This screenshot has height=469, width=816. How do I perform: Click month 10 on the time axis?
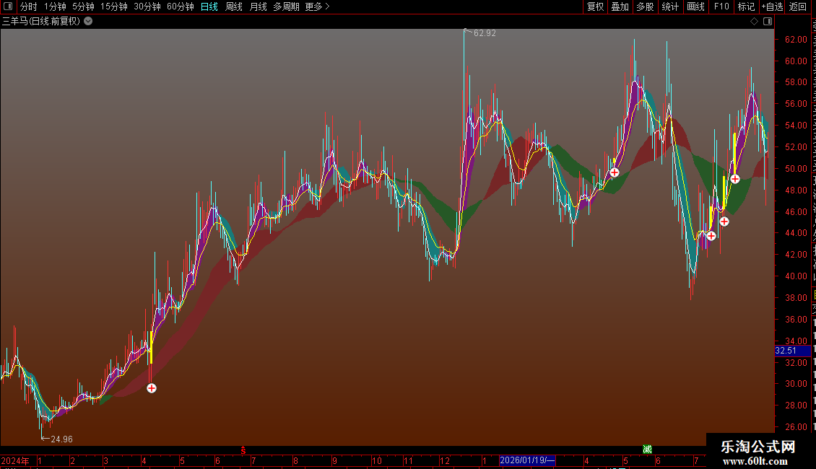(x=377, y=460)
